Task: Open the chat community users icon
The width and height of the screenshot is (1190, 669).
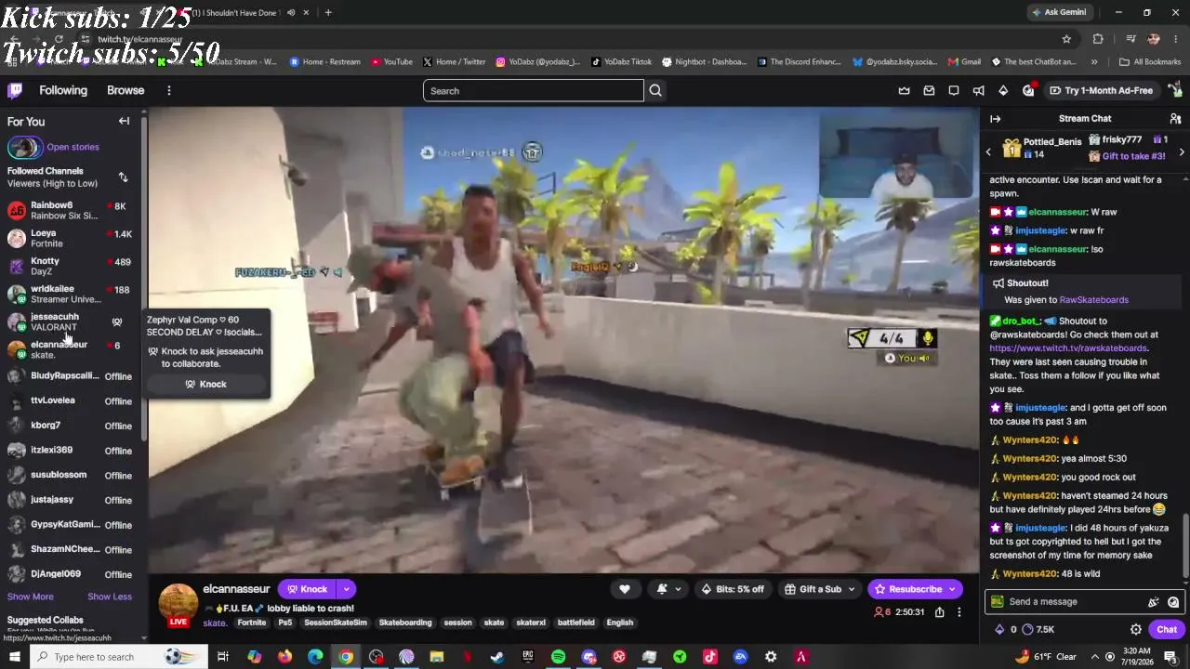Action: [1175, 119]
